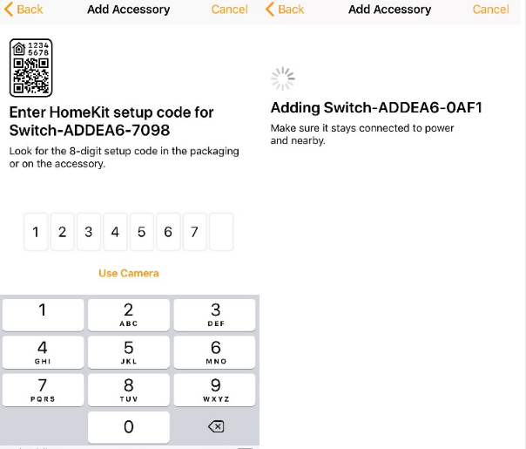Tap keypad key 1
Viewport: 526px width, 449px height.
click(43, 315)
